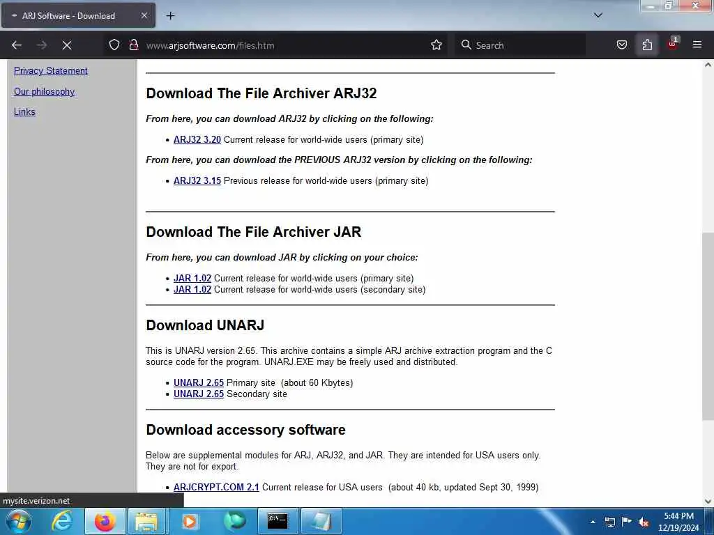Click the Download accessory software heading

pos(246,430)
